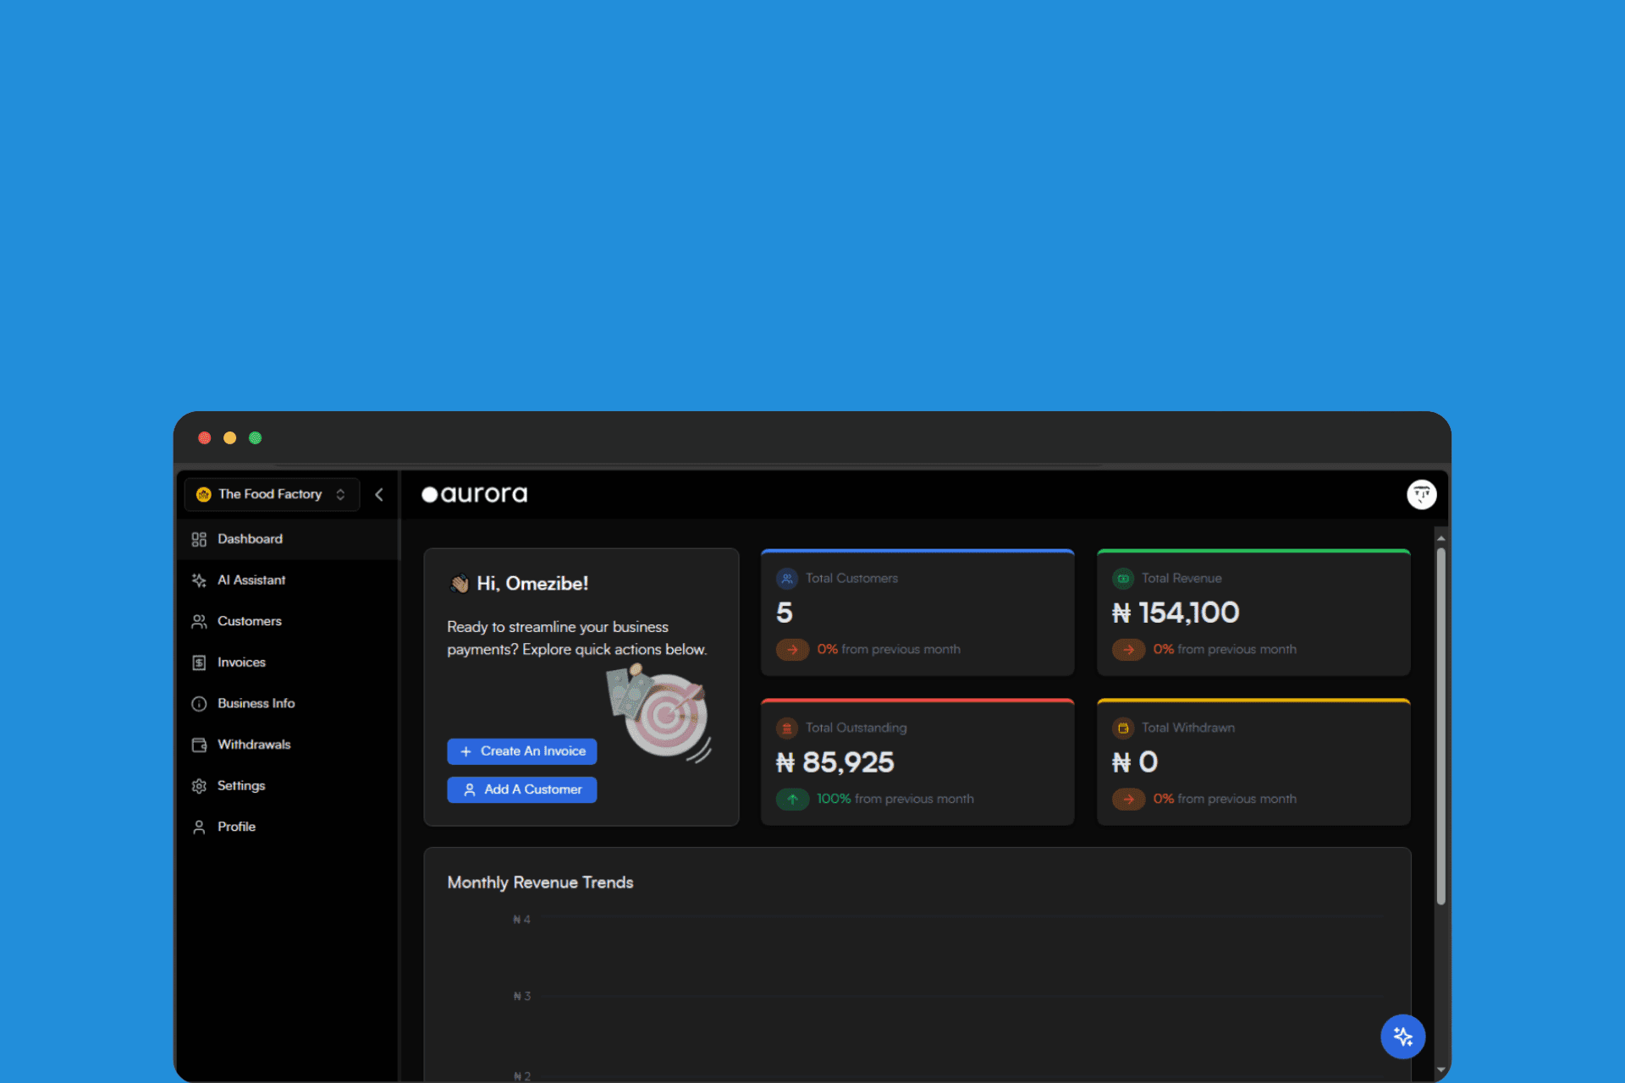Click the Total Revenue coin icon

tap(1123, 578)
